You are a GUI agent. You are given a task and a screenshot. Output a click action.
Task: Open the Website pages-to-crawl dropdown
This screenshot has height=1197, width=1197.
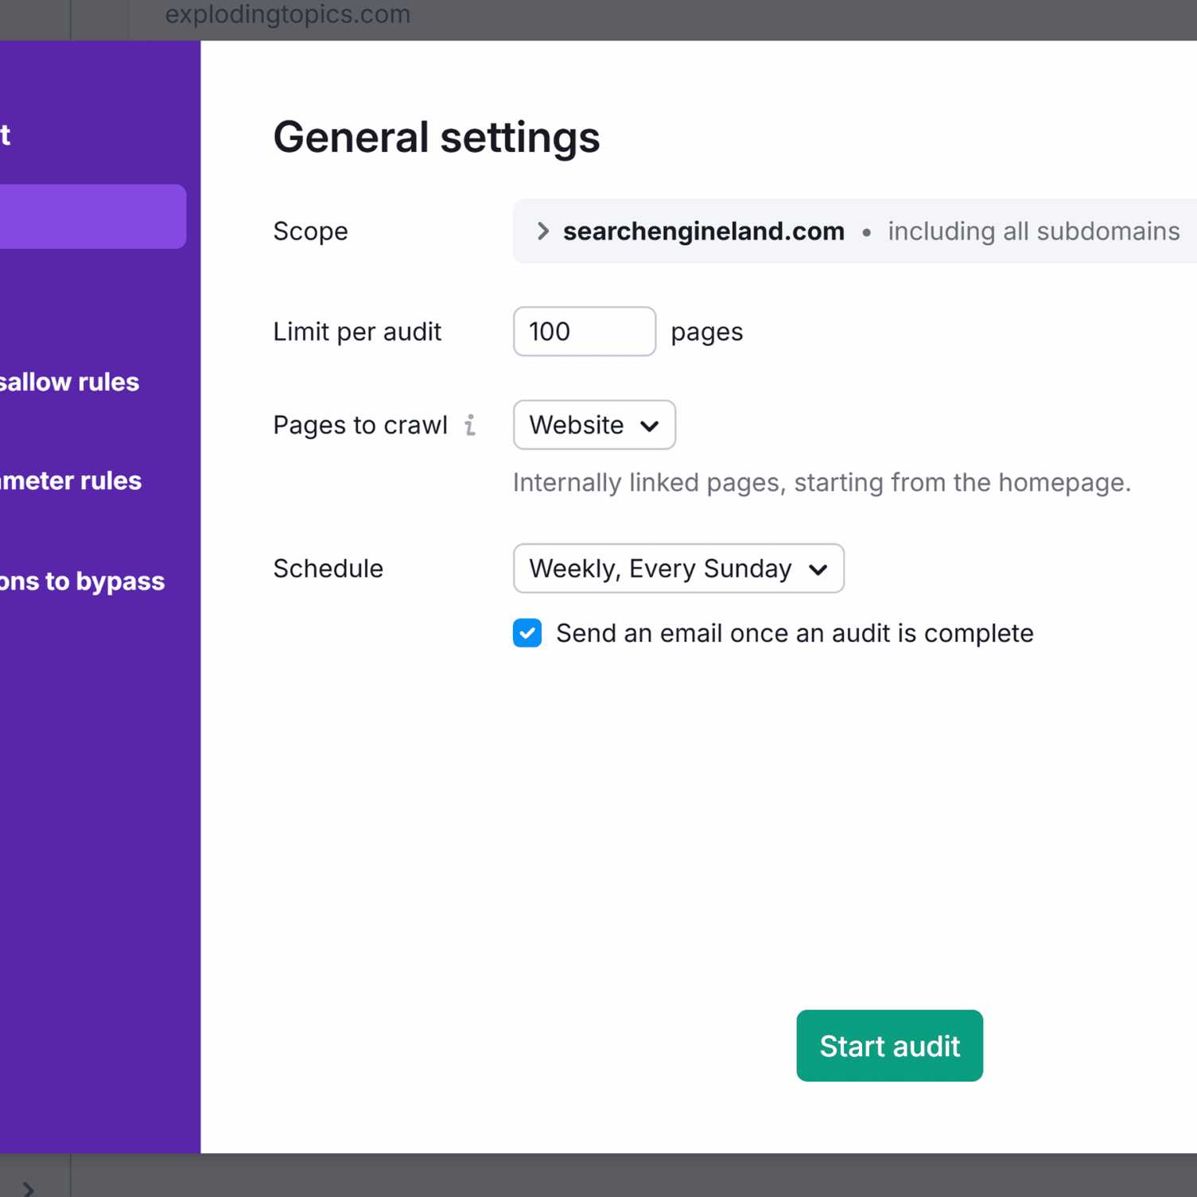(594, 426)
